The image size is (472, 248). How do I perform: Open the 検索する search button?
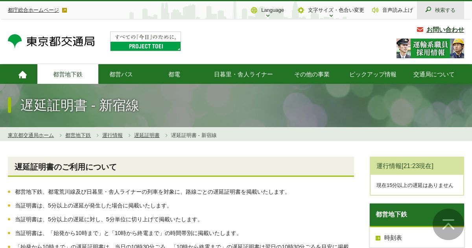441,10
